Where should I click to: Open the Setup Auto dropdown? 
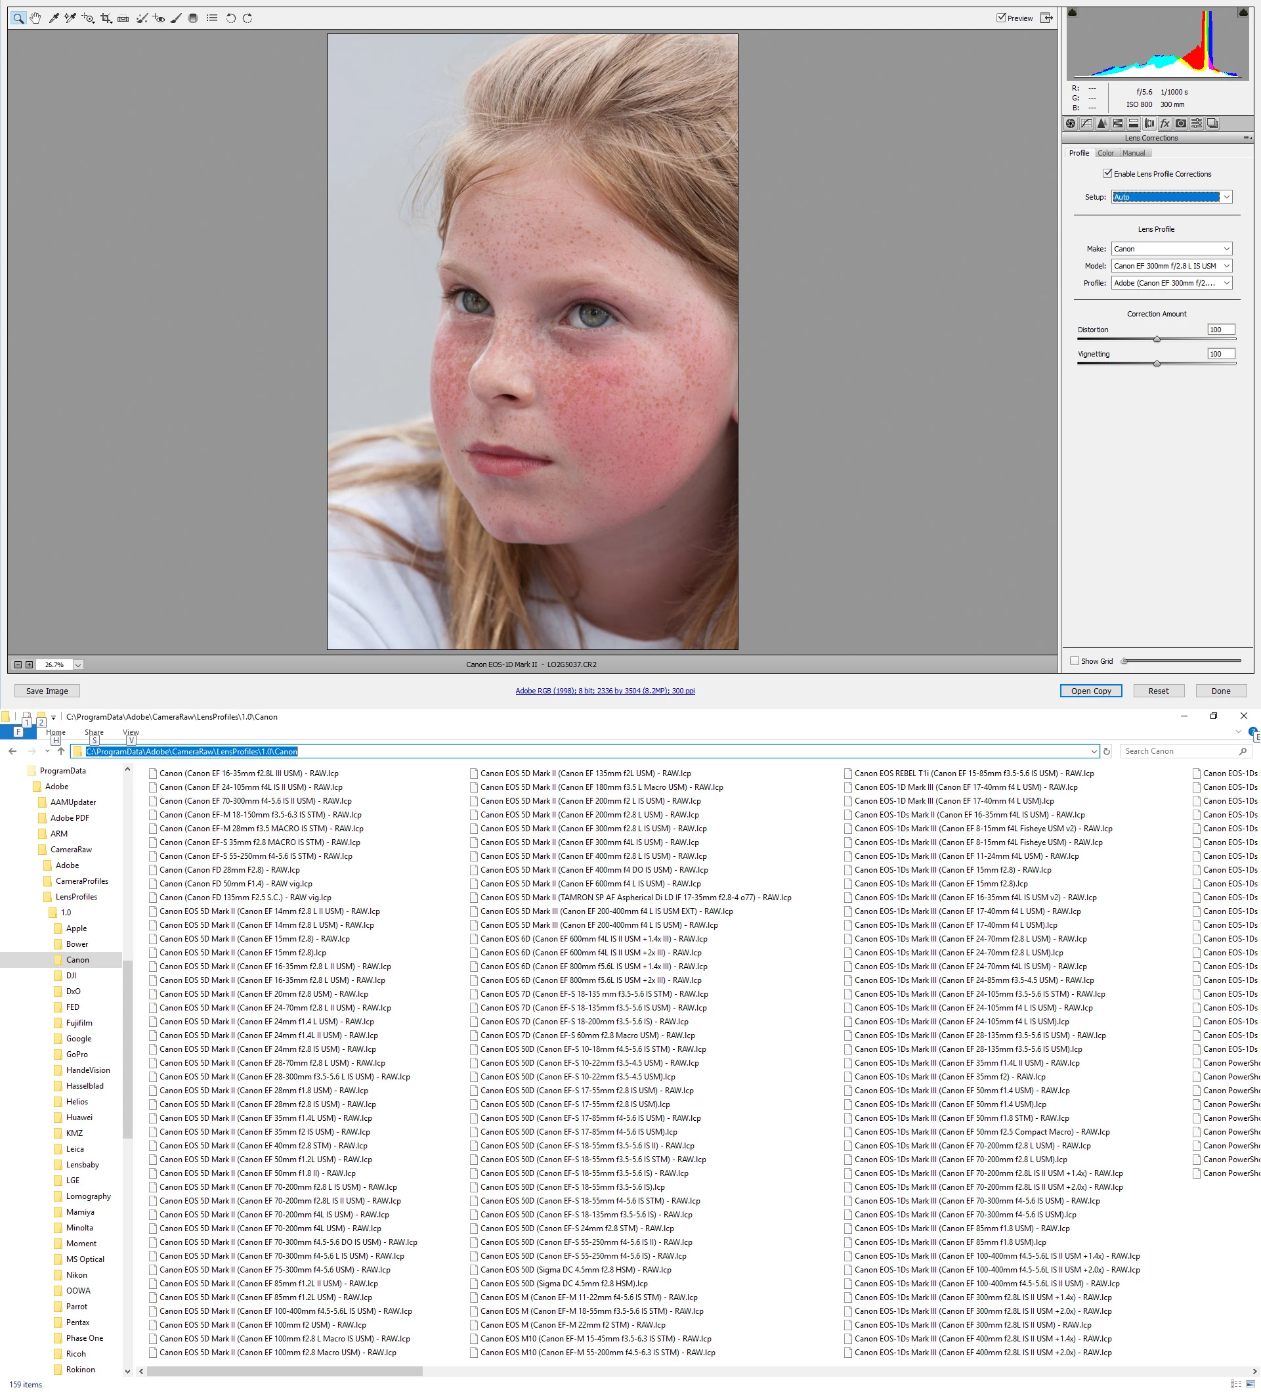coord(1171,197)
